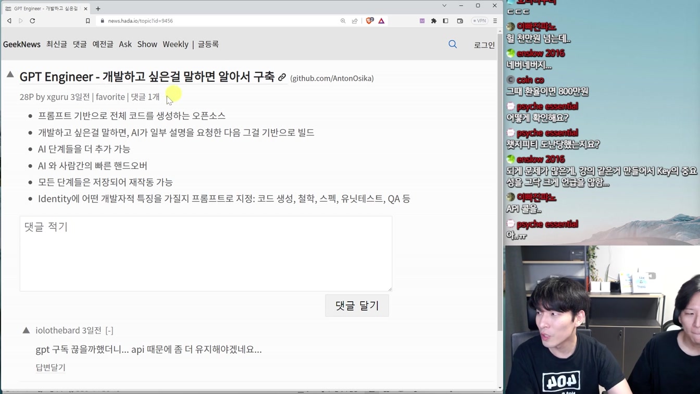The height and width of the screenshot is (394, 700).
Task: Collapse the comment with the [-] toggle
Action: pos(109,330)
